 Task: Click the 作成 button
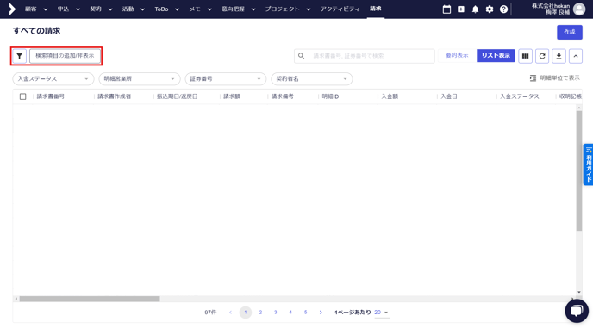[x=569, y=32]
